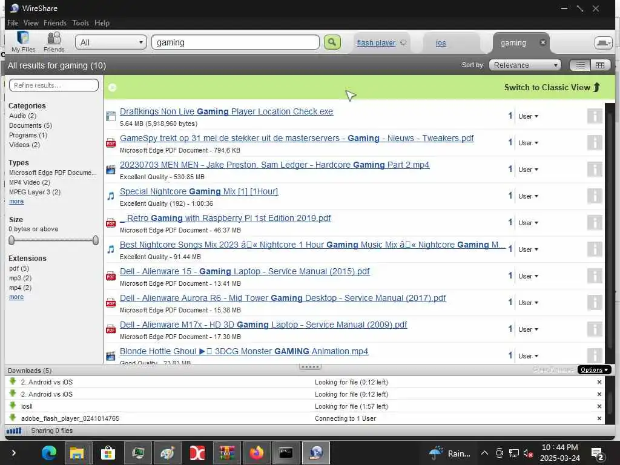Open the My Files library
This screenshot has height=465, width=620.
[x=23, y=42]
